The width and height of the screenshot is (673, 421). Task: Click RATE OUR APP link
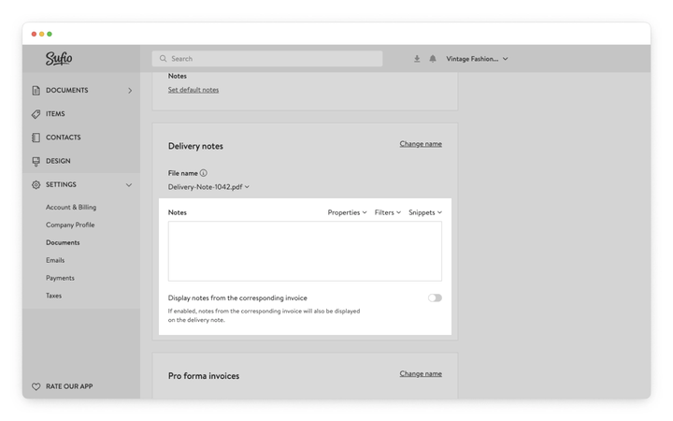click(x=69, y=386)
